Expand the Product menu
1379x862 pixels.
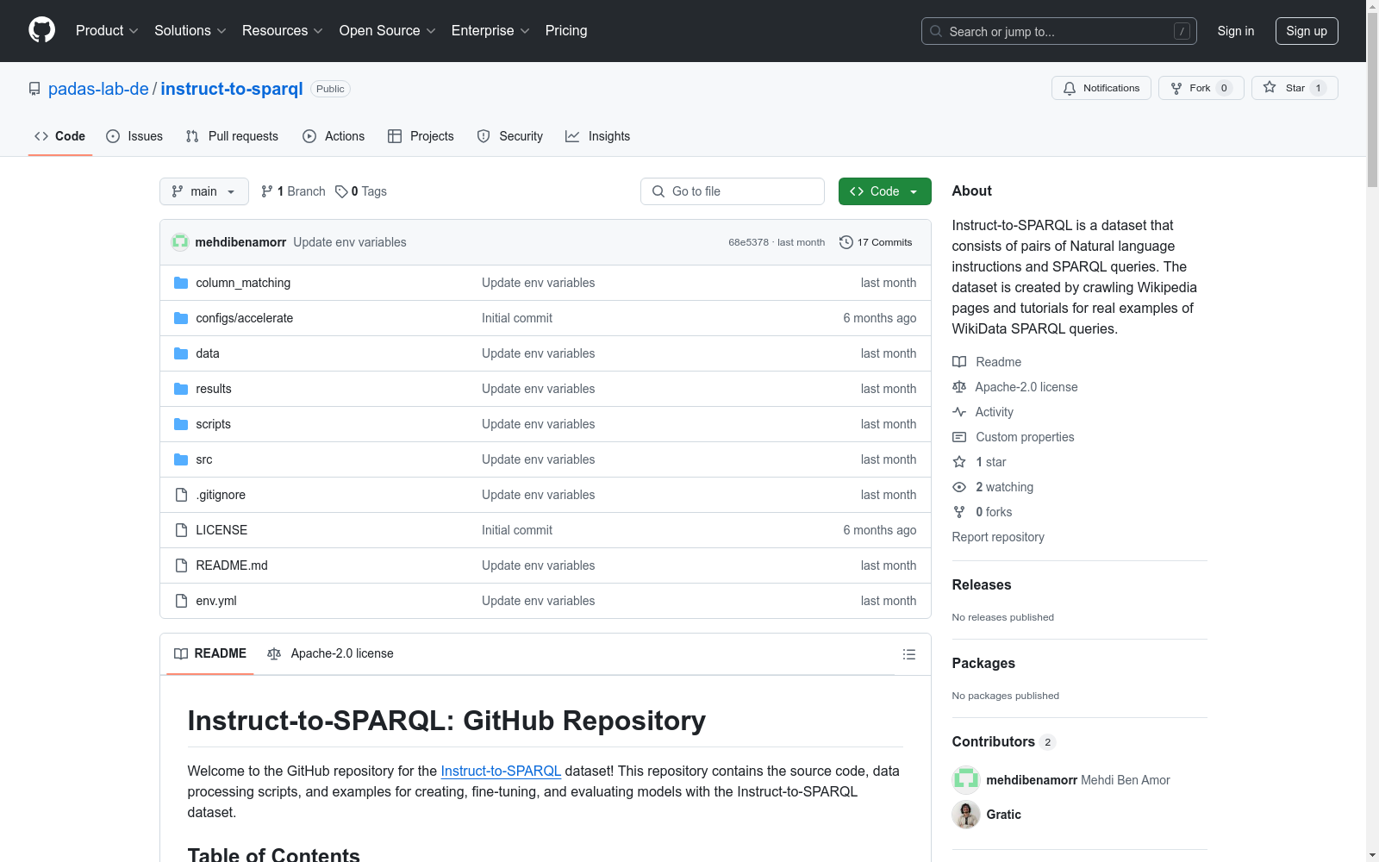tap(107, 31)
